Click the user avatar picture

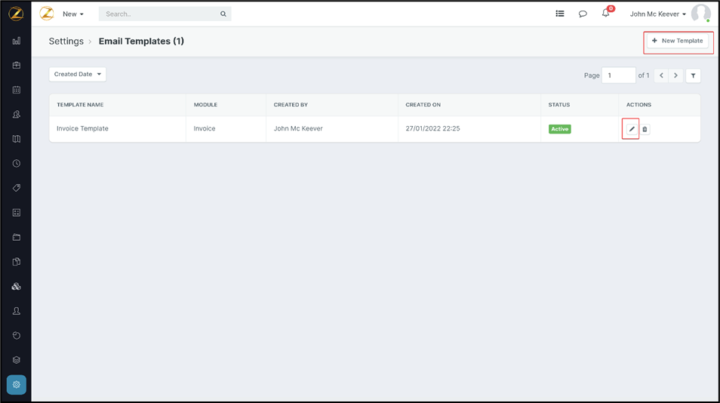click(700, 14)
